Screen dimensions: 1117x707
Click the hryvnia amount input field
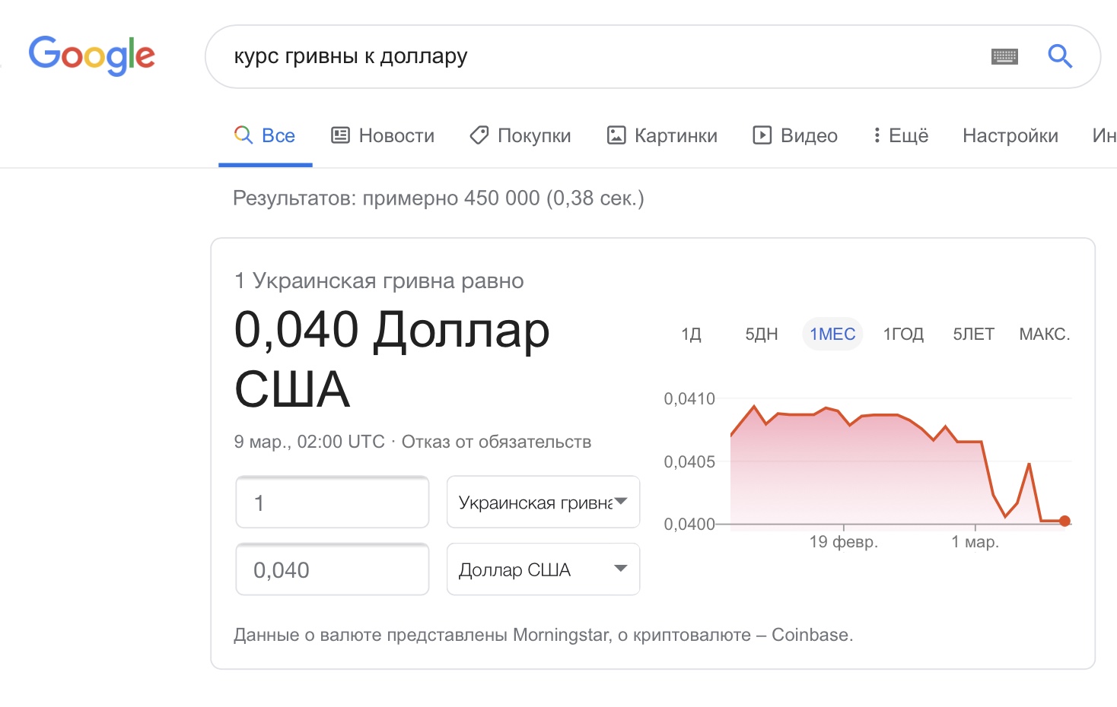tap(333, 503)
